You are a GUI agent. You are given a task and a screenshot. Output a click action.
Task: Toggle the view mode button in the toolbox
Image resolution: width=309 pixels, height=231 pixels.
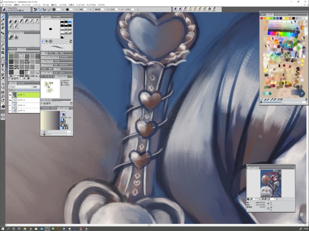click(3, 117)
